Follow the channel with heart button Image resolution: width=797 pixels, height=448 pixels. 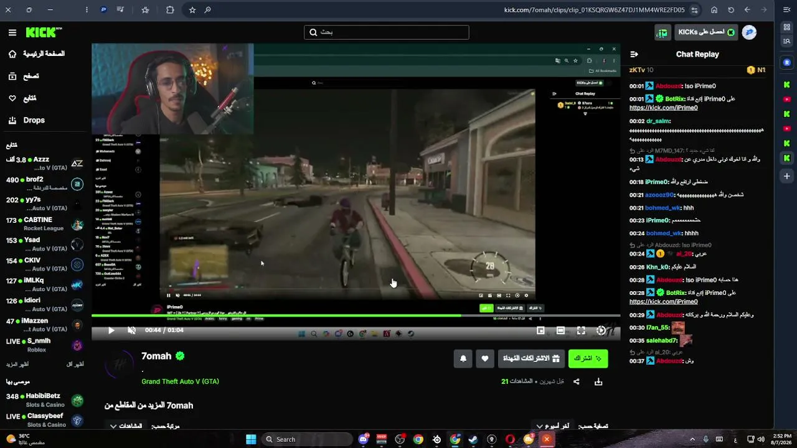pos(485,358)
